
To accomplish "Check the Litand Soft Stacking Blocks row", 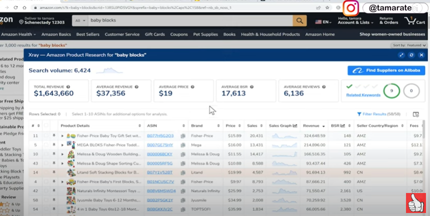I will pos(46,172).
